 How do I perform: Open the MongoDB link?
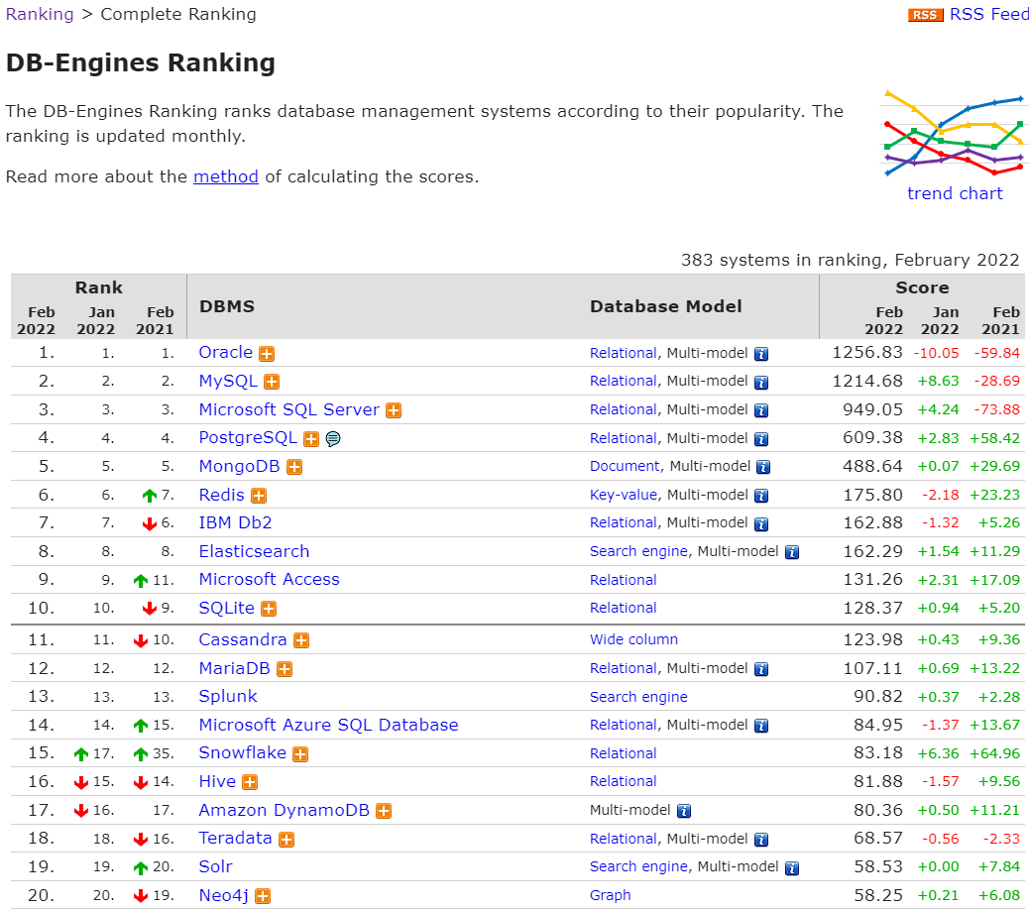click(x=240, y=466)
